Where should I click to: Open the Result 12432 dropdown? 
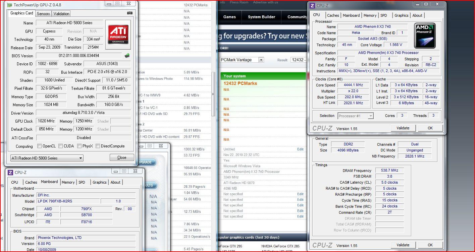(x=299, y=60)
